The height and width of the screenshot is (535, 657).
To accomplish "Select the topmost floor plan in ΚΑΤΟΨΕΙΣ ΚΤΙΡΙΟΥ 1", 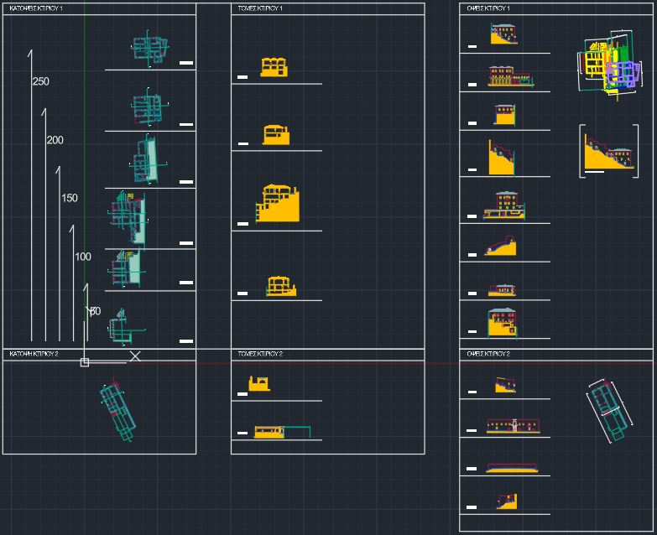I will pos(150,48).
